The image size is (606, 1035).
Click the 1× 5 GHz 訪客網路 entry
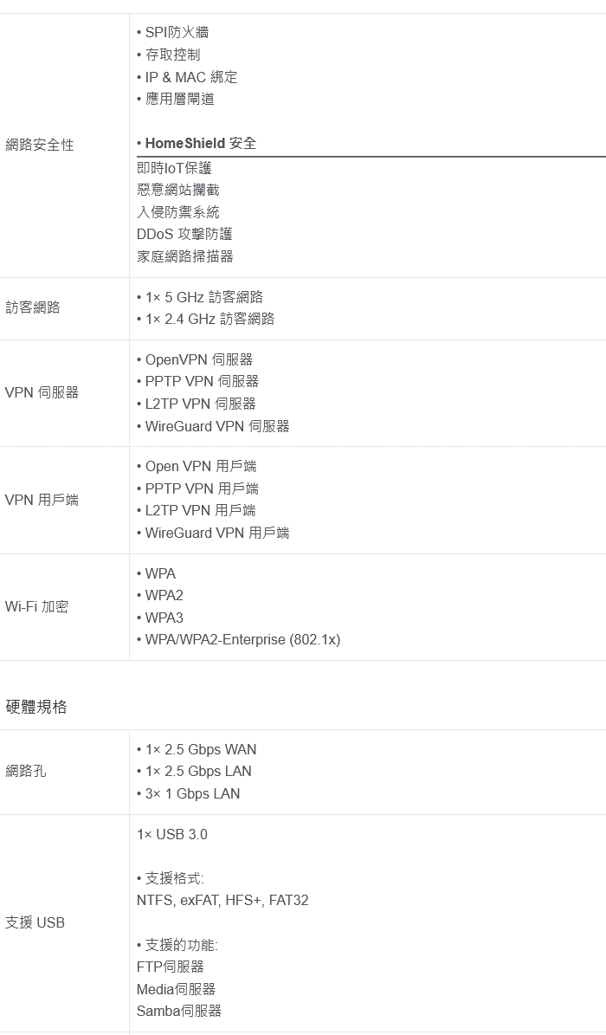(x=203, y=297)
